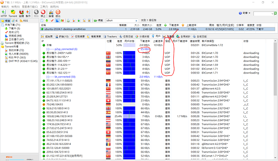Open the 檔案清單 detail tab

click(x=94, y=37)
